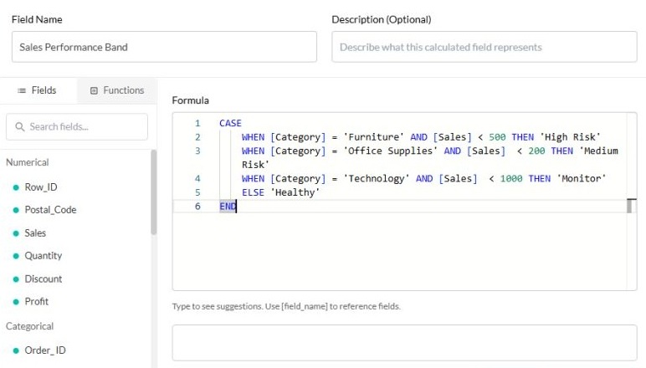646x368 pixels.
Task: Click the Search fields input
Action: click(77, 127)
